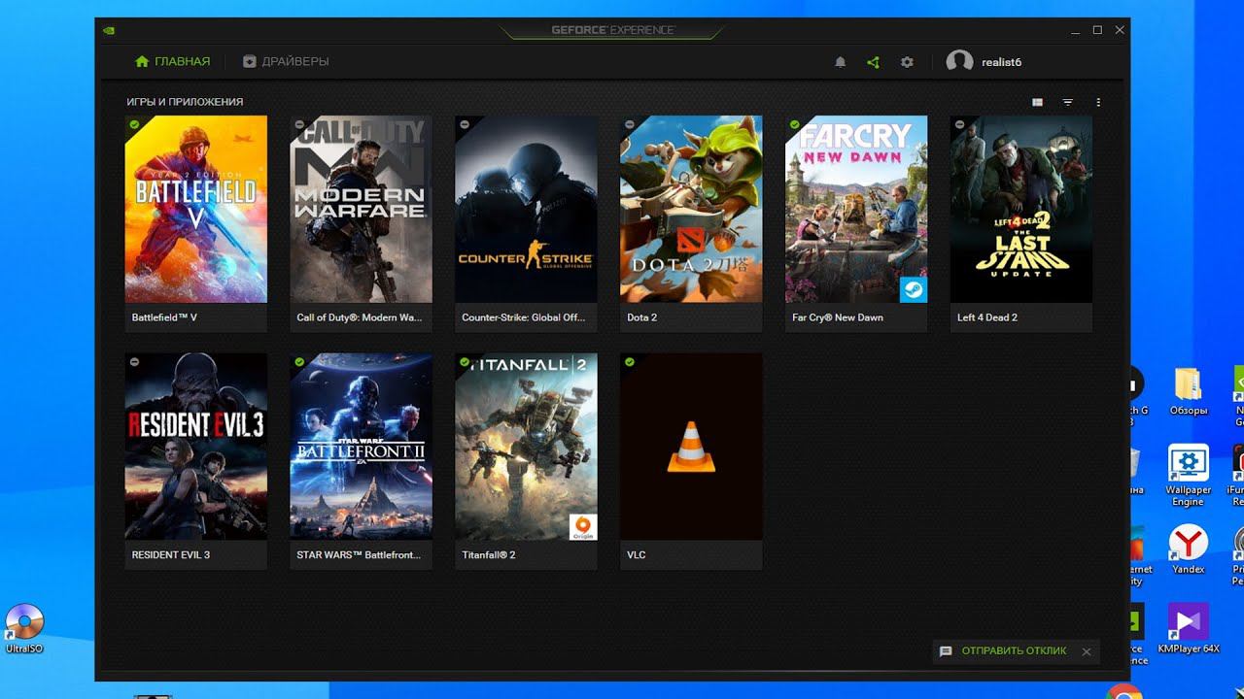Open the realist6 account name
1244x699 pixels.
1001,62
